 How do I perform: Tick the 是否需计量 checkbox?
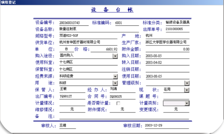click(118, 103)
